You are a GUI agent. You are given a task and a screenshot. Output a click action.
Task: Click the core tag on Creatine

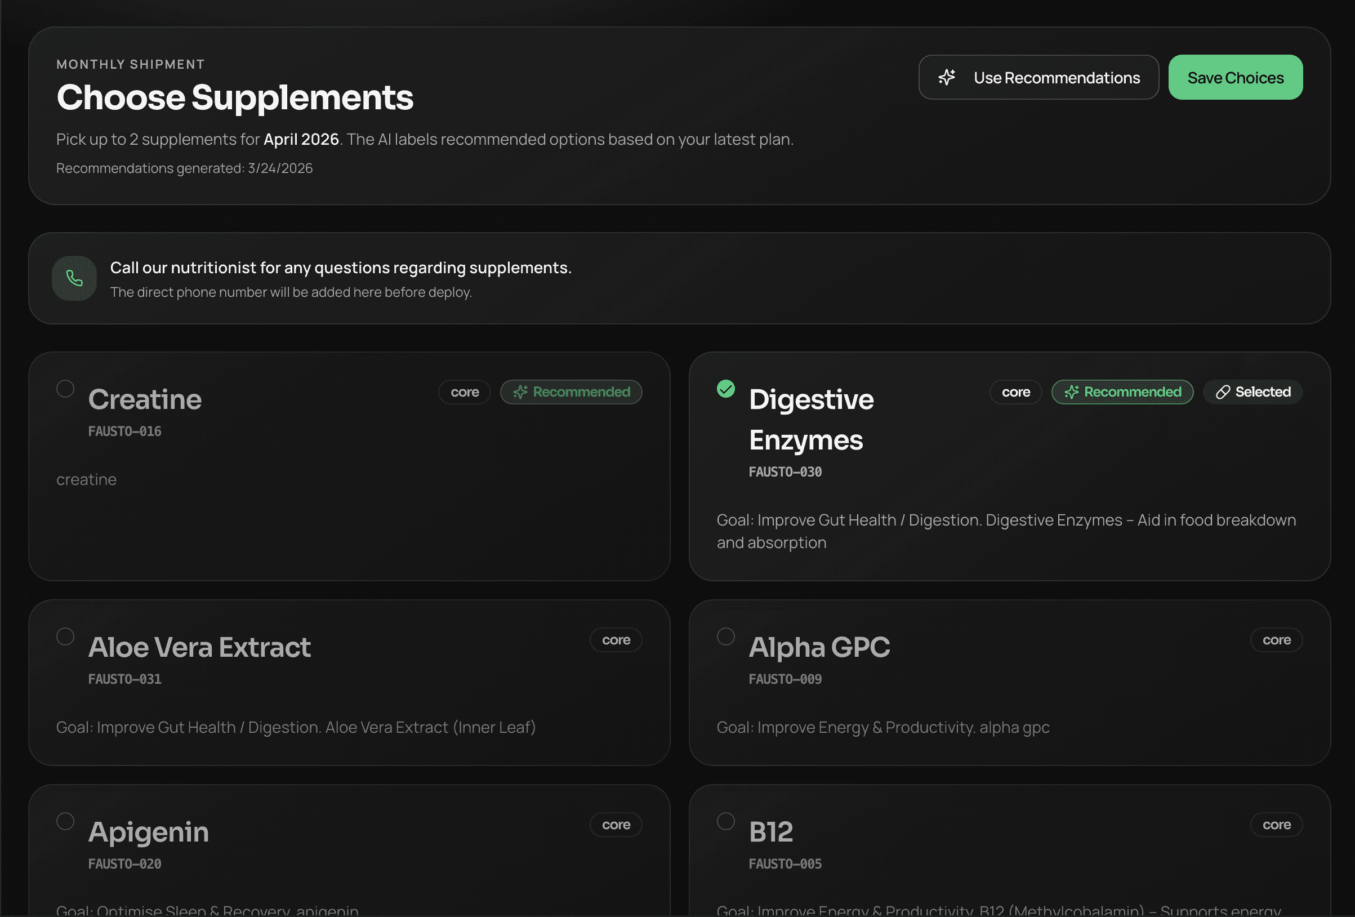pyautogui.click(x=464, y=393)
